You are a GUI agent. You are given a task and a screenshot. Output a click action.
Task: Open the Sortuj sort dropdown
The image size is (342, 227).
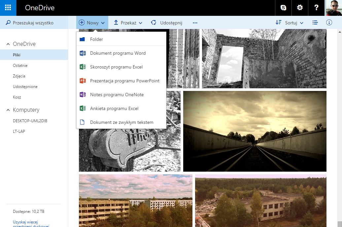(x=289, y=23)
